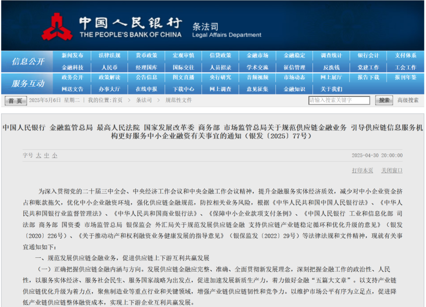Open 公告信息 under 服务互动
Image resolution: width=426 pixels, height=307 pixels.
click(146, 77)
